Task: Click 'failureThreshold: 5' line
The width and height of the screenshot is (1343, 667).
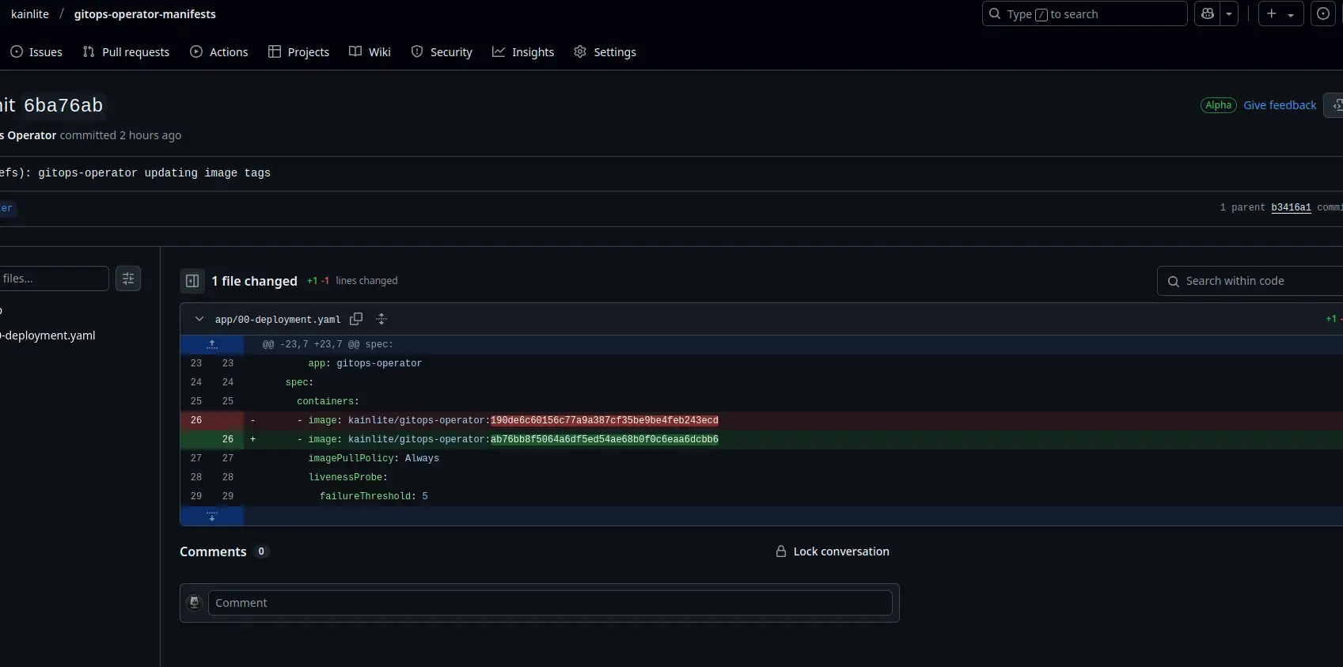Action: [374, 496]
